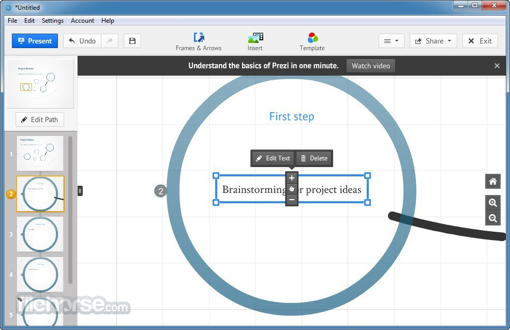Shrink text with the minus icon
The image size is (510, 330).
[292, 200]
